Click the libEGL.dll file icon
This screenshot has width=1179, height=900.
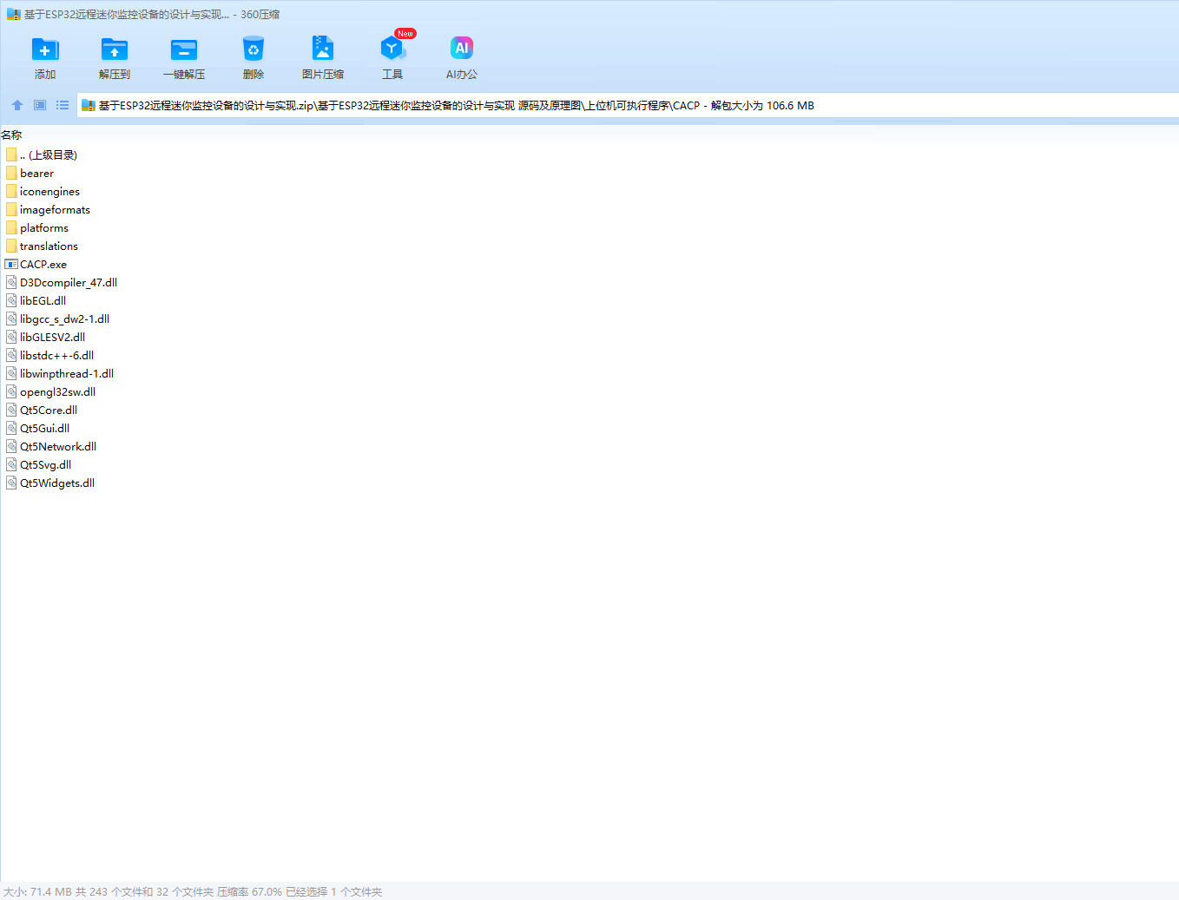[11, 301]
